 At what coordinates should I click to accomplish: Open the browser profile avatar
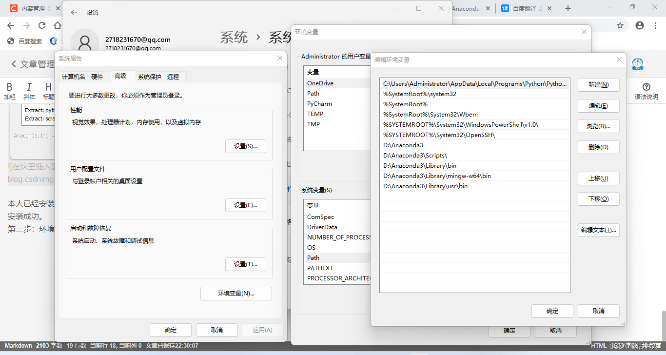(640, 25)
